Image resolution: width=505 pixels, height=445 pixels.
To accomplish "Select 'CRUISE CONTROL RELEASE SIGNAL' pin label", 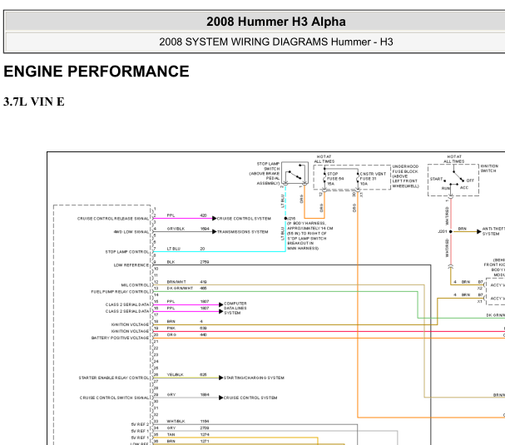I will [113, 219].
